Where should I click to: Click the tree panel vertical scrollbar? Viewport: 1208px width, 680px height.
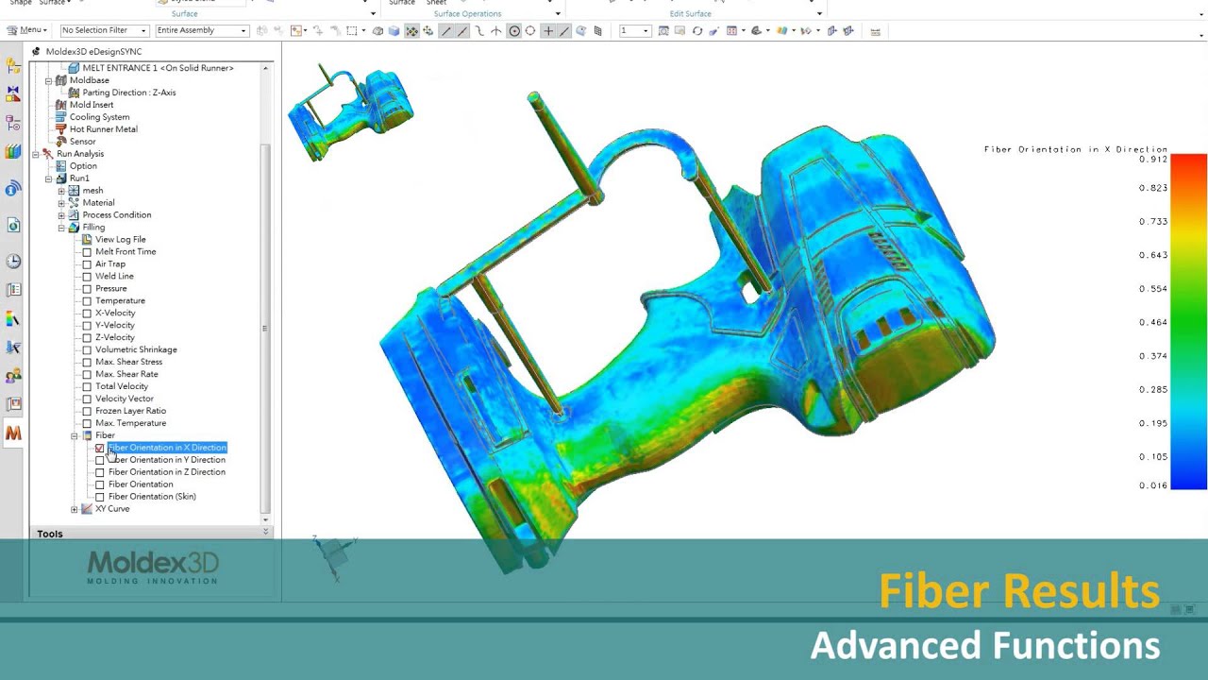(265, 329)
